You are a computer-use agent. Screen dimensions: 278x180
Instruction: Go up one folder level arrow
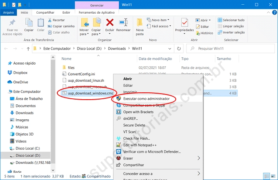coord(28,49)
